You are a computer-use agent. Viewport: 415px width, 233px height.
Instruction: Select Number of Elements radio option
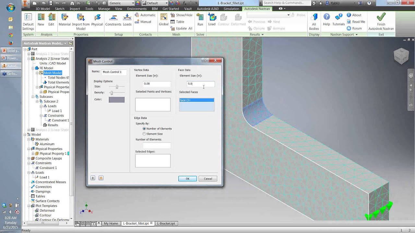click(144, 129)
